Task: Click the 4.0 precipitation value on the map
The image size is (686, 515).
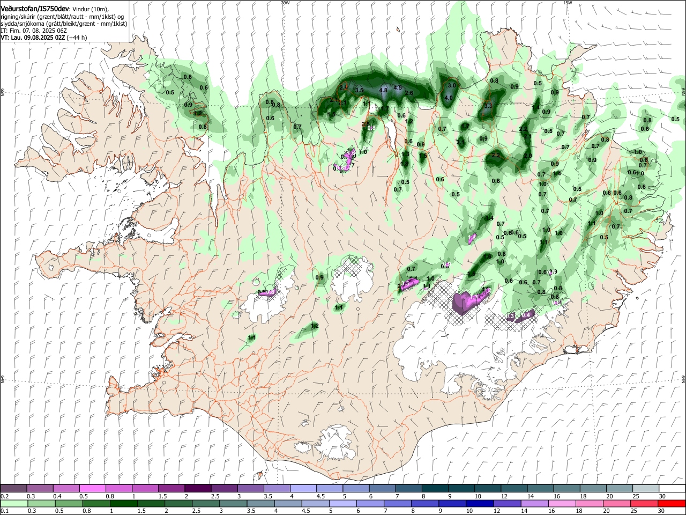Action: point(449,98)
